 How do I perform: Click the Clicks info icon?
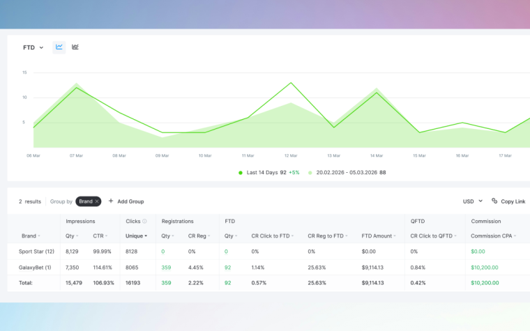click(144, 221)
